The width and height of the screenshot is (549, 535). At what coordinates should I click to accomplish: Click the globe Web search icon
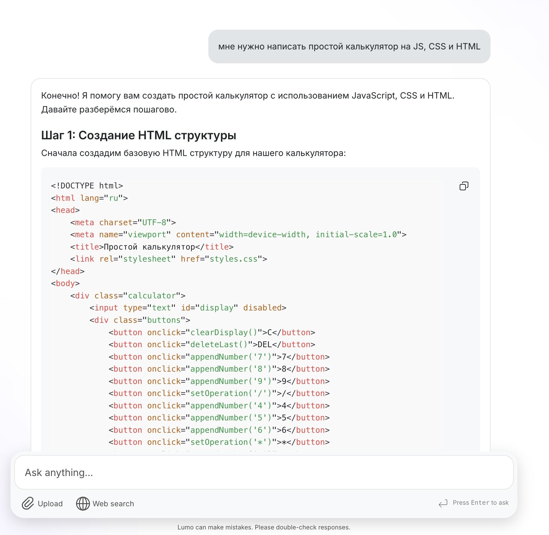(x=83, y=503)
